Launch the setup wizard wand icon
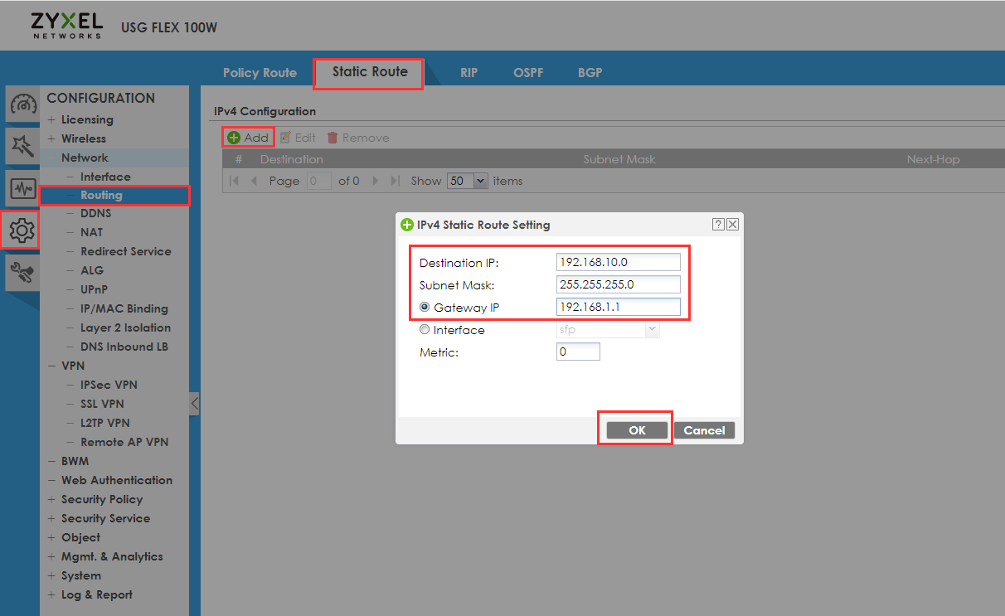Image resolution: width=1005 pixels, height=616 pixels. click(x=22, y=146)
